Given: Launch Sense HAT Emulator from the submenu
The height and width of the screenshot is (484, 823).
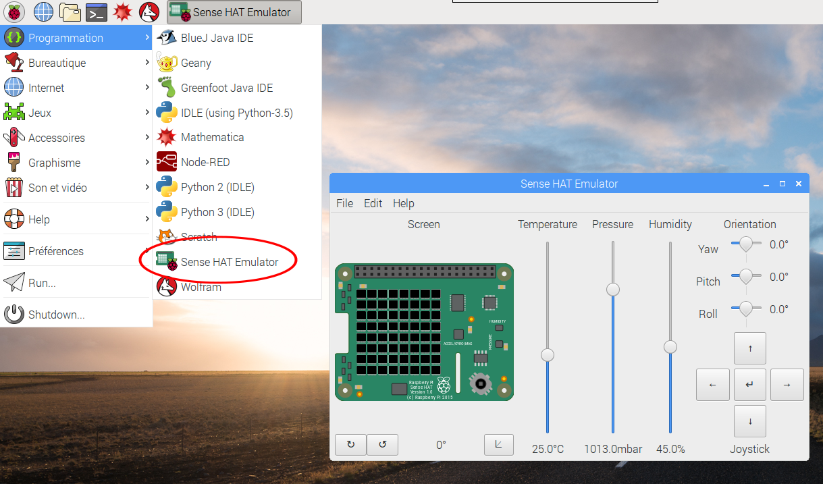Looking at the screenshot, I should [x=237, y=262].
